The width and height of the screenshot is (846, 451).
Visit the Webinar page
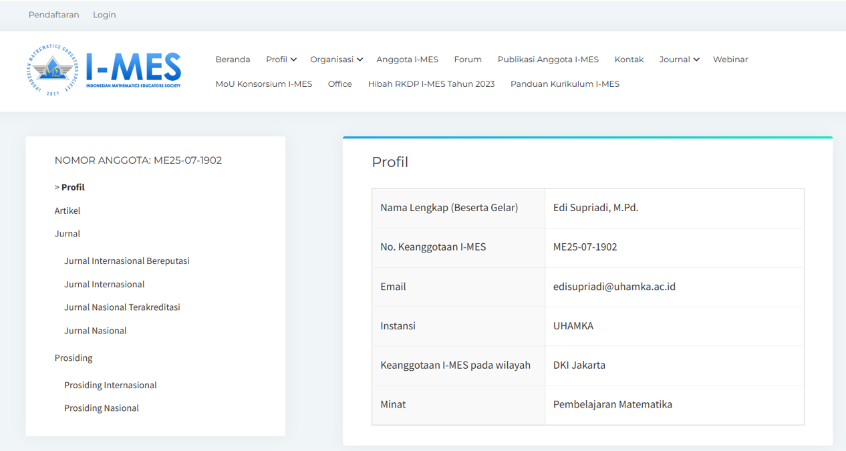click(x=730, y=59)
